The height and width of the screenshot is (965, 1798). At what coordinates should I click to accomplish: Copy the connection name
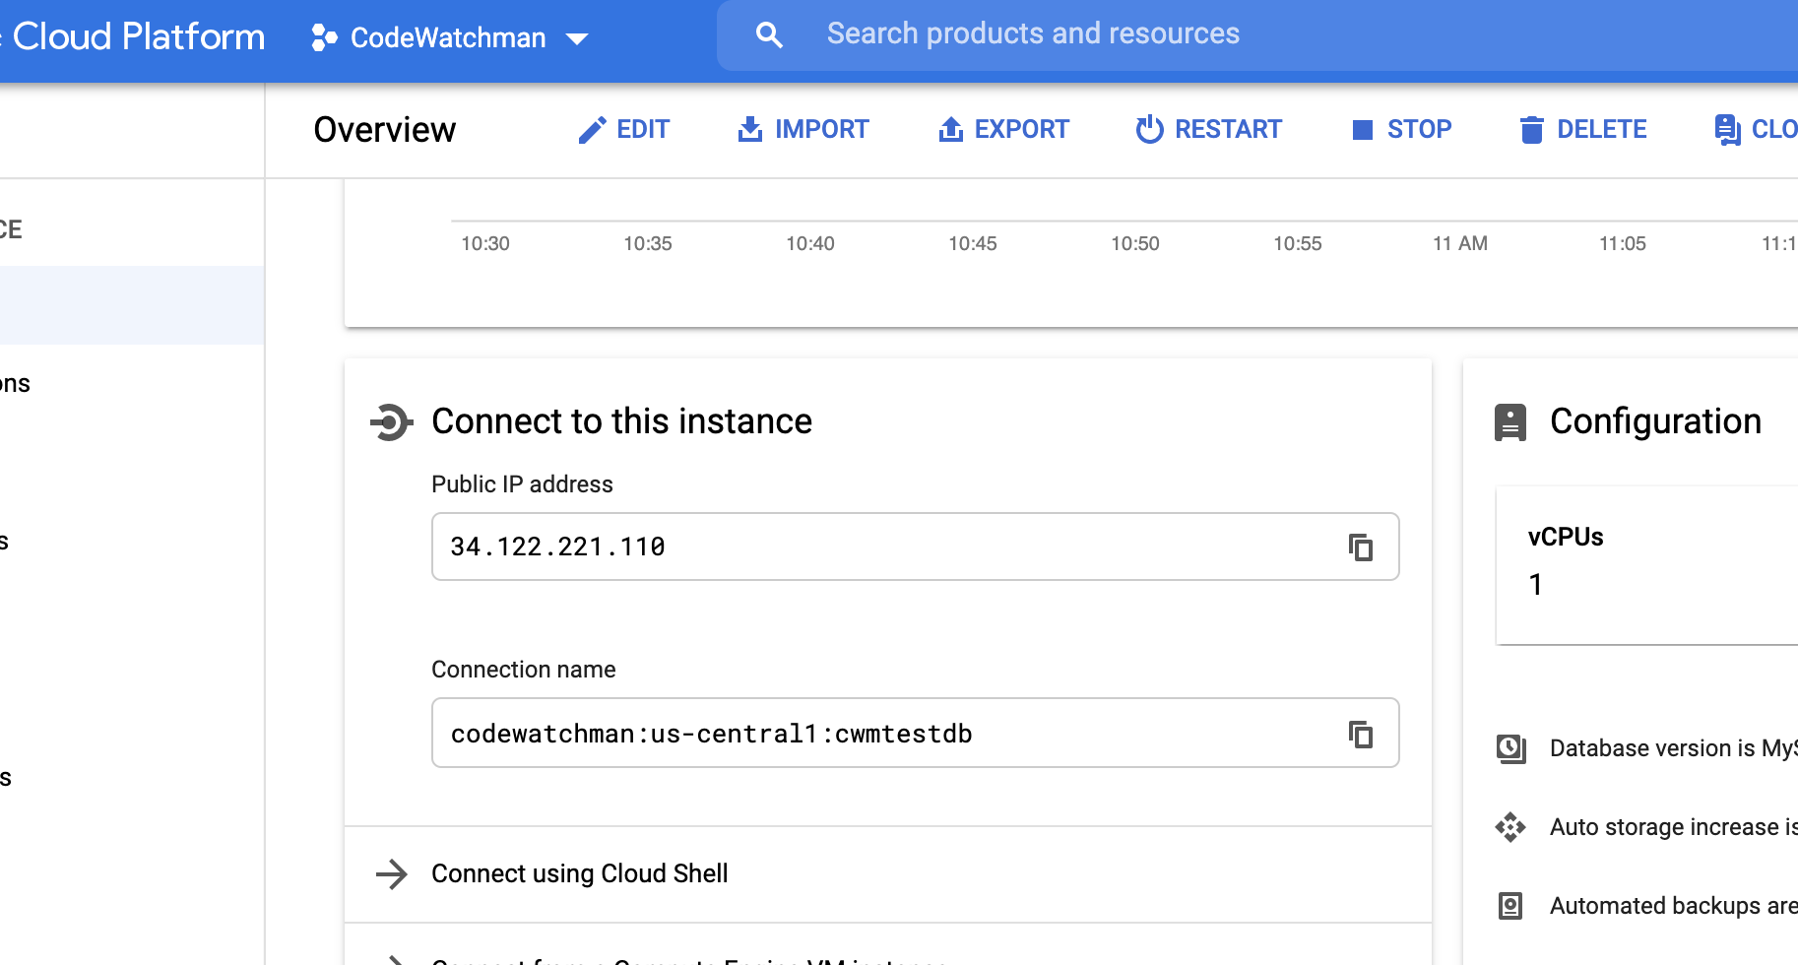pos(1361,734)
